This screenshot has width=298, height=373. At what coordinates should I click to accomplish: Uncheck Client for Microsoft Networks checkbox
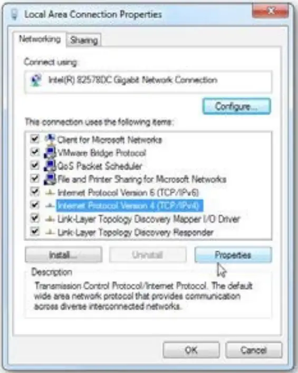click(35, 138)
